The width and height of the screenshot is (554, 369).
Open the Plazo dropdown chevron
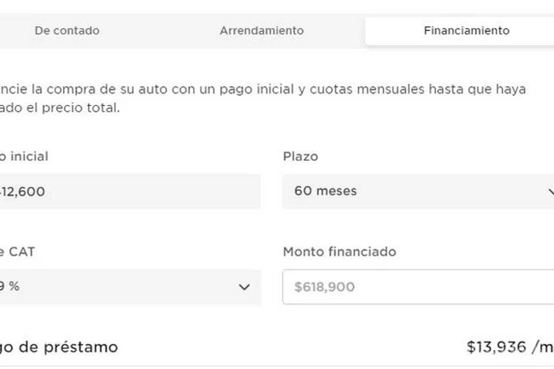click(x=551, y=191)
